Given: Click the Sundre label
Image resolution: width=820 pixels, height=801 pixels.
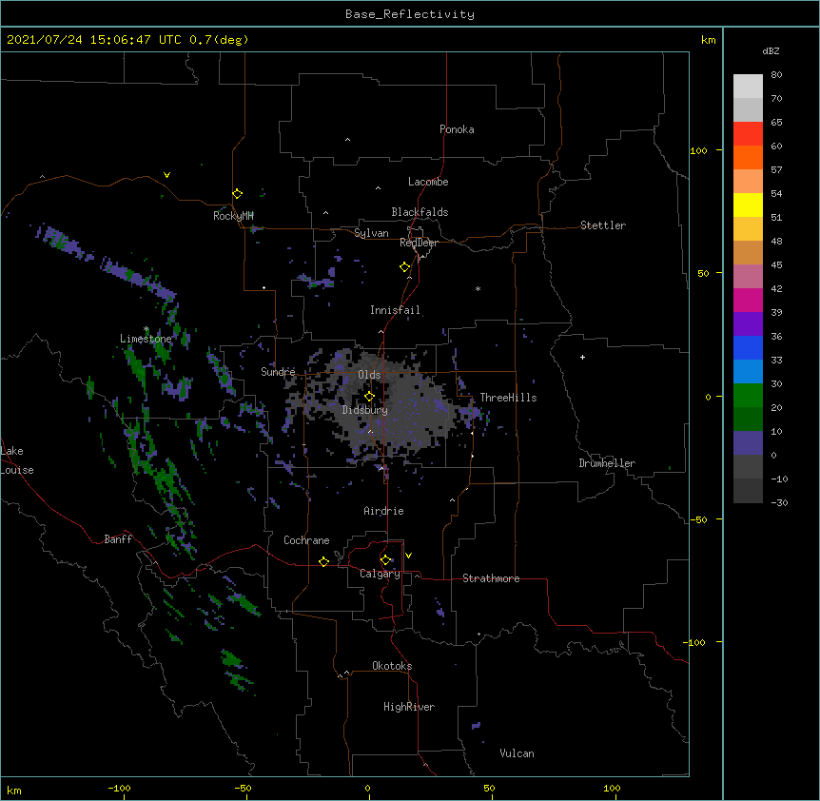Looking at the screenshot, I should tap(278, 372).
